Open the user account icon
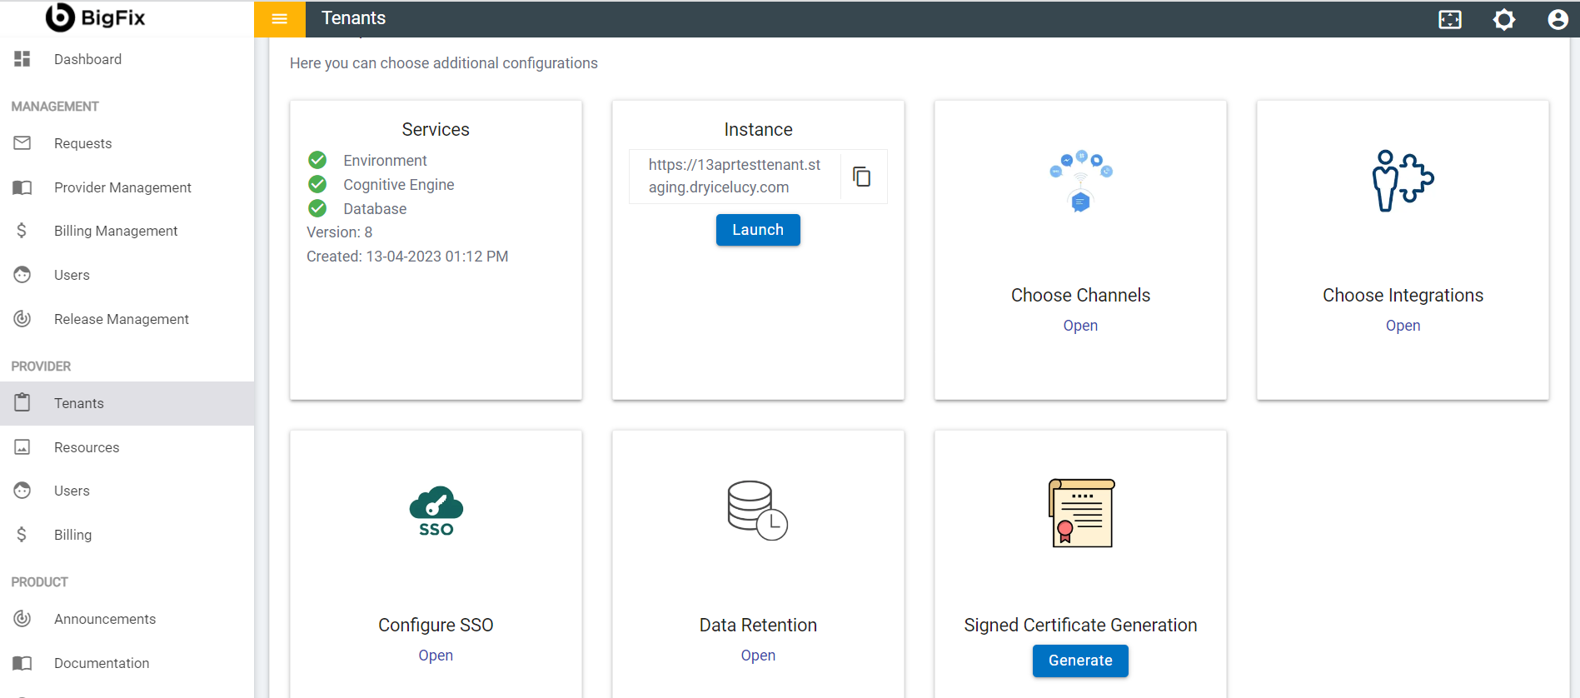The width and height of the screenshot is (1580, 698). [1558, 19]
